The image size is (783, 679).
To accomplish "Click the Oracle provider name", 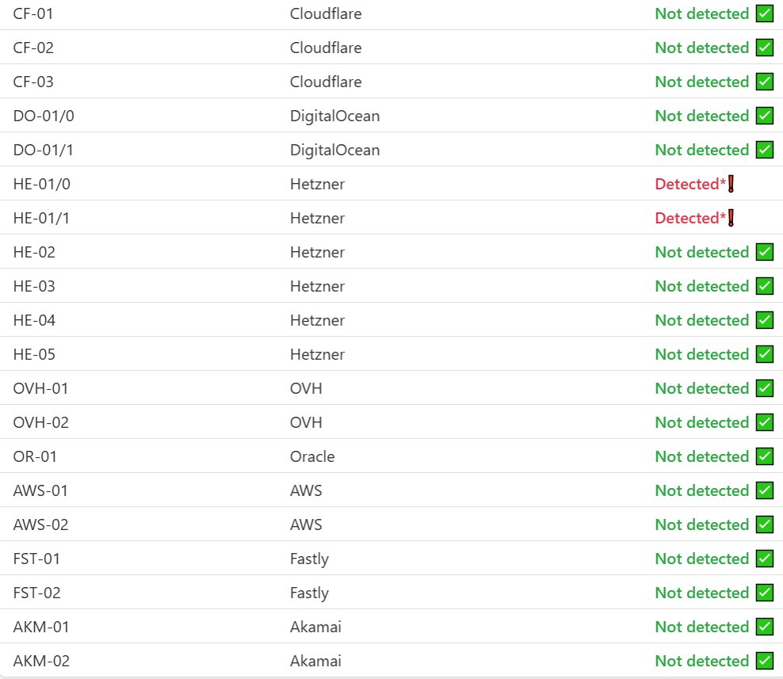I will click(x=312, y=456).
